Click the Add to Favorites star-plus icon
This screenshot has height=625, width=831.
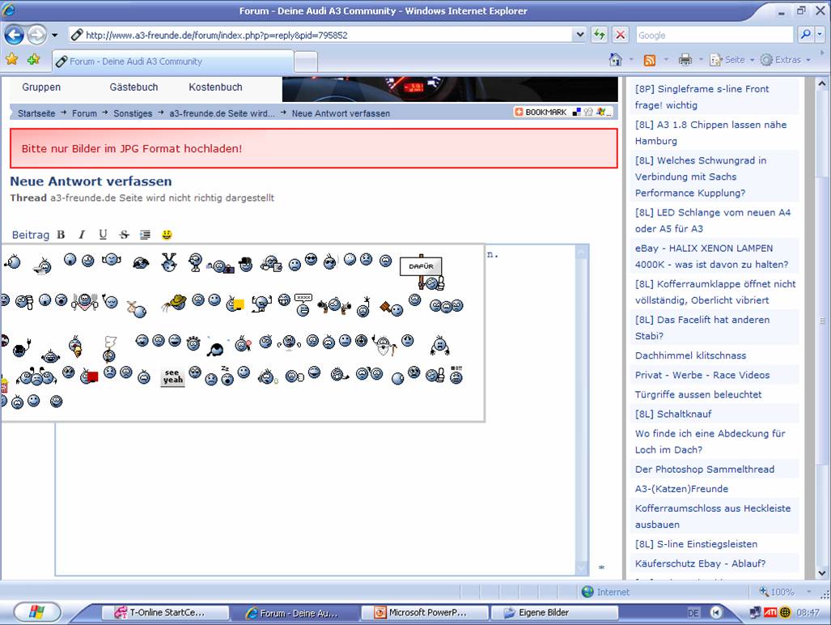click(33, 59)
